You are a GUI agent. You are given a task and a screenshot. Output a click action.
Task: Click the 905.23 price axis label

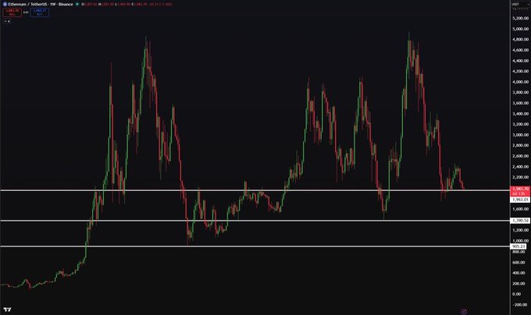(519, 246)
